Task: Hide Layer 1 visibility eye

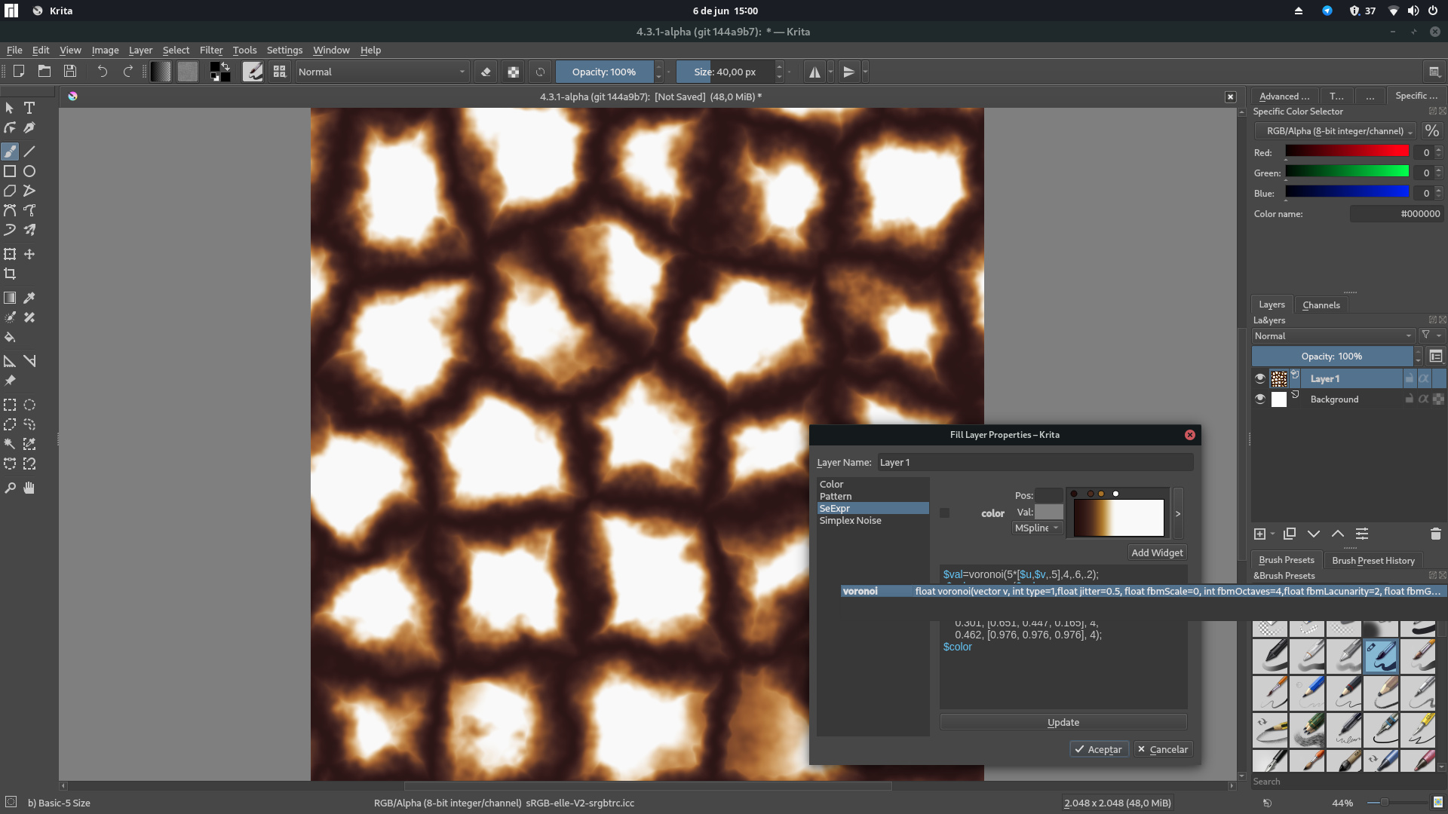Action: (x=1259, y=378)
